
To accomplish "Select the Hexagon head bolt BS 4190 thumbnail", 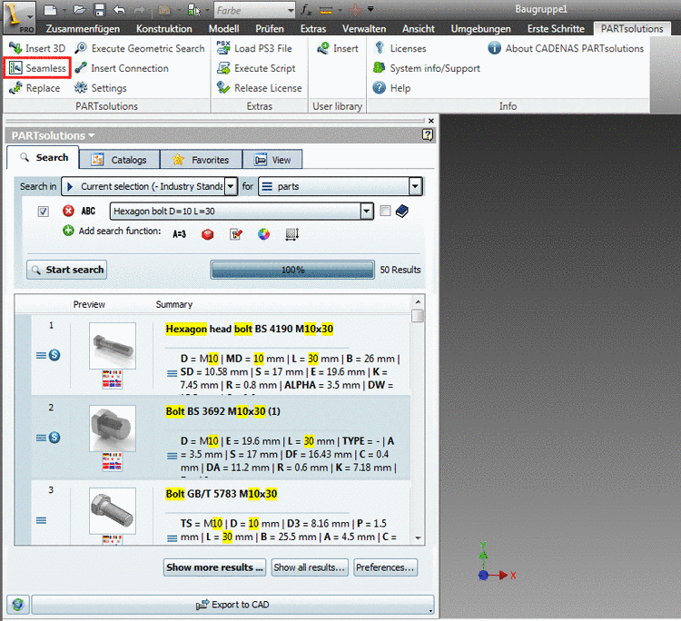I will 113,346.
